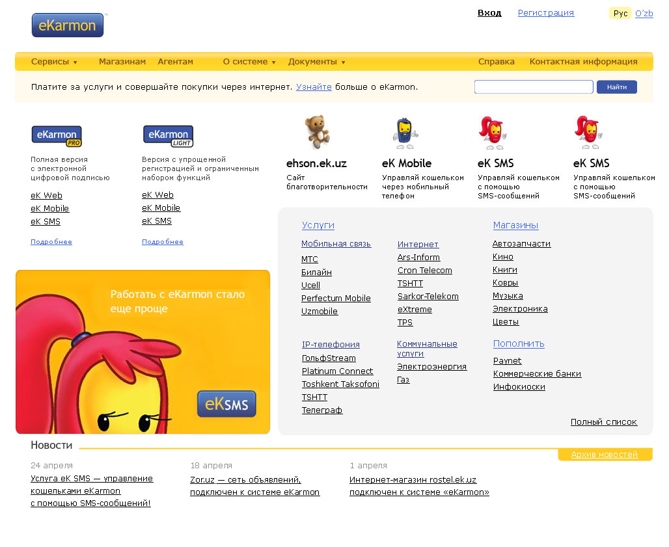Open the Магазины section link

(x=515, y=225)
